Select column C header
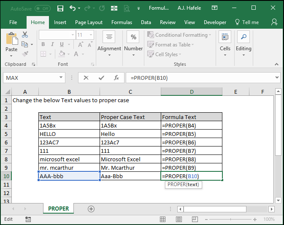The height and width of the screenshot is (225, 284). click(x=130, y=92)
